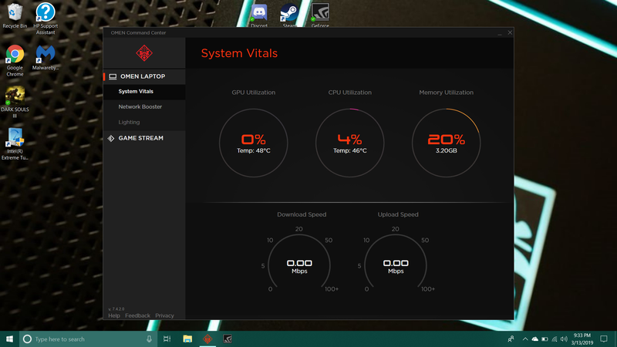The image size is (617, 347).
Task: Click the Windows search box
Action: 85,339
